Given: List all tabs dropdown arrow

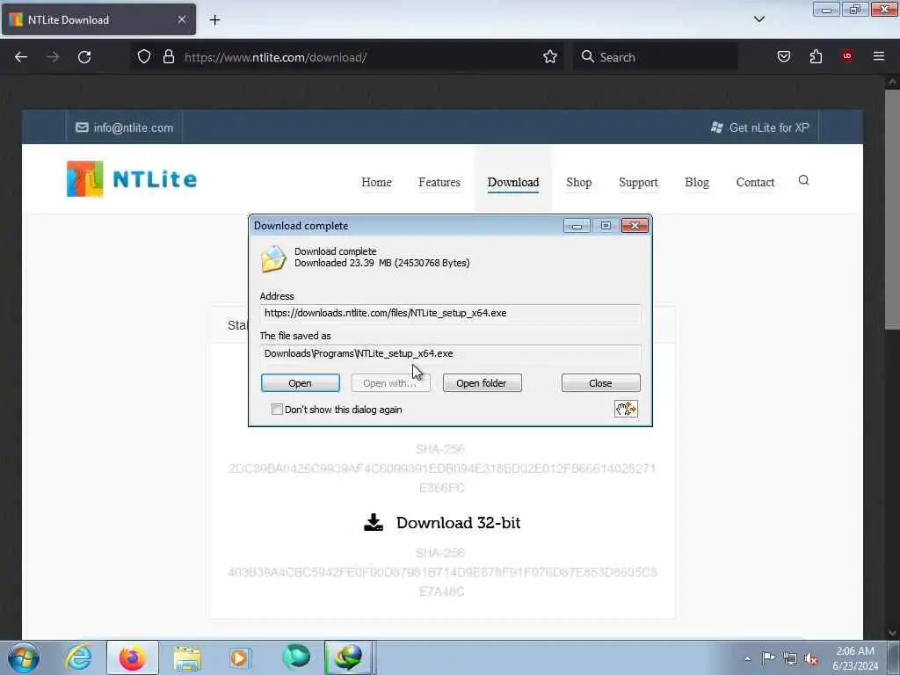Looking at the screenshot, I should pos(758,19).
